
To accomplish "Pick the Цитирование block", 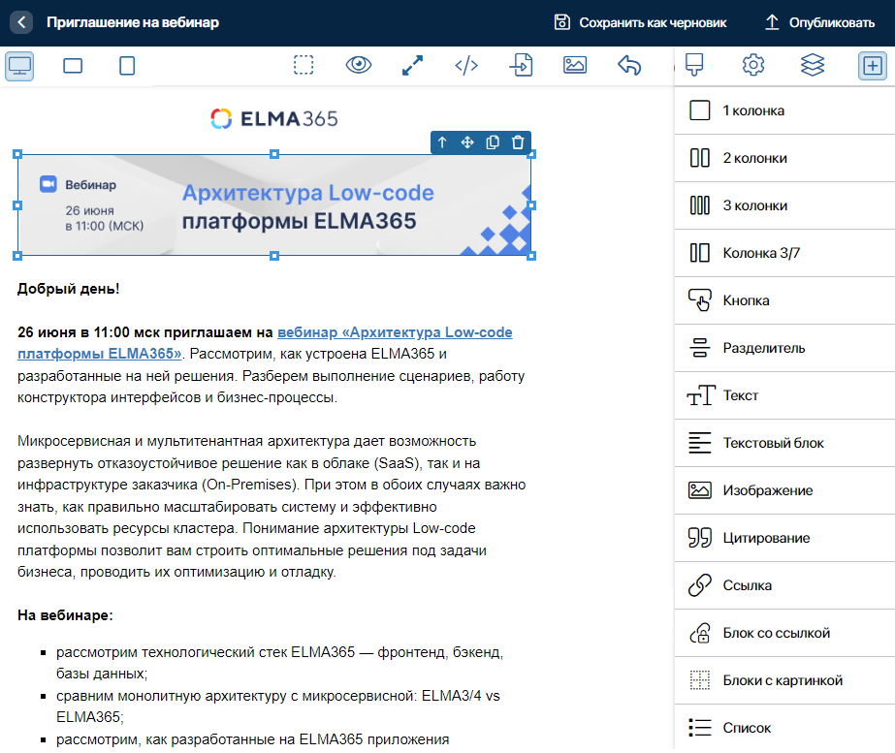I will 784,538.
